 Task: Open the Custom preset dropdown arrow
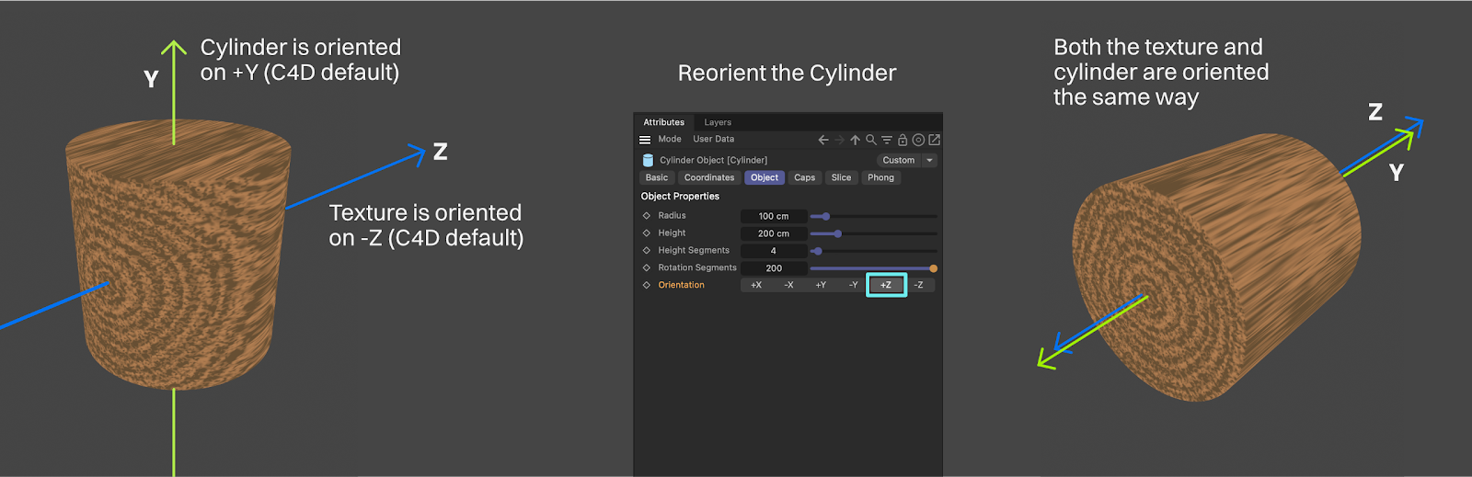929,160
